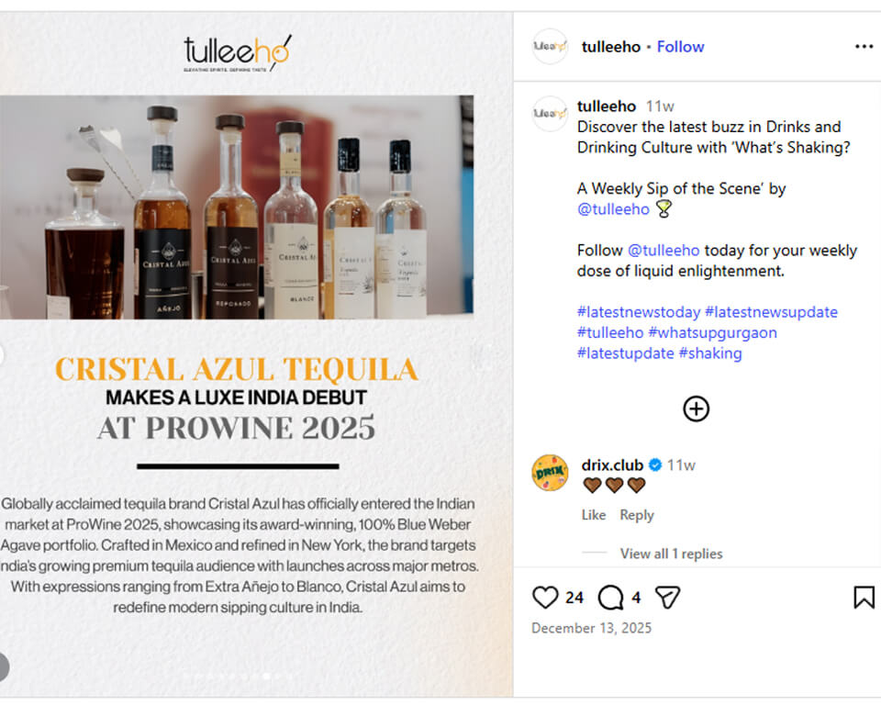881x705 pixels.
Task: Follow the tulleeho account
Action: [x=680, y=47]
